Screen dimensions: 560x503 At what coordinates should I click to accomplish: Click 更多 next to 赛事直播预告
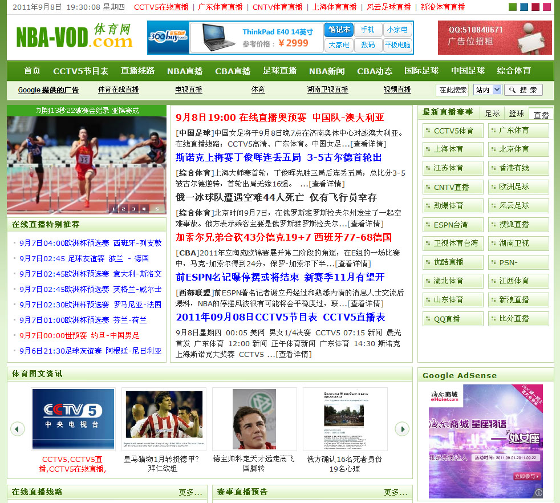[396, 492]
